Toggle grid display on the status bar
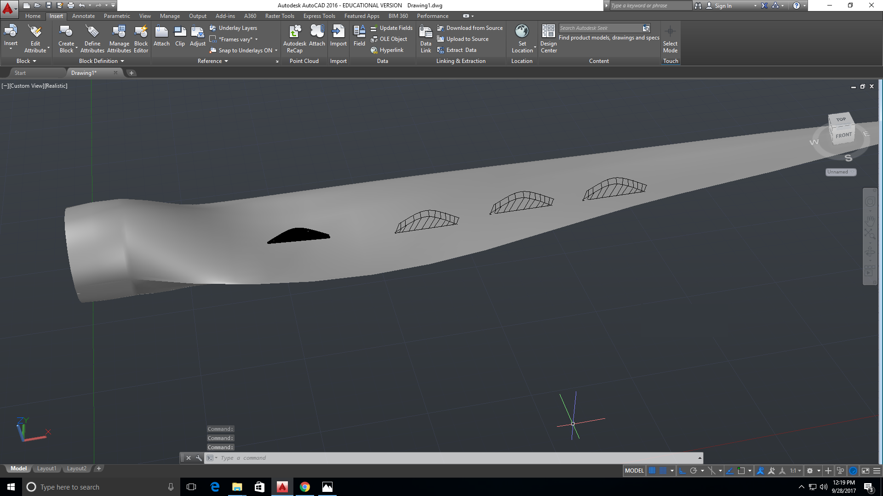 [x=653, y=470]
